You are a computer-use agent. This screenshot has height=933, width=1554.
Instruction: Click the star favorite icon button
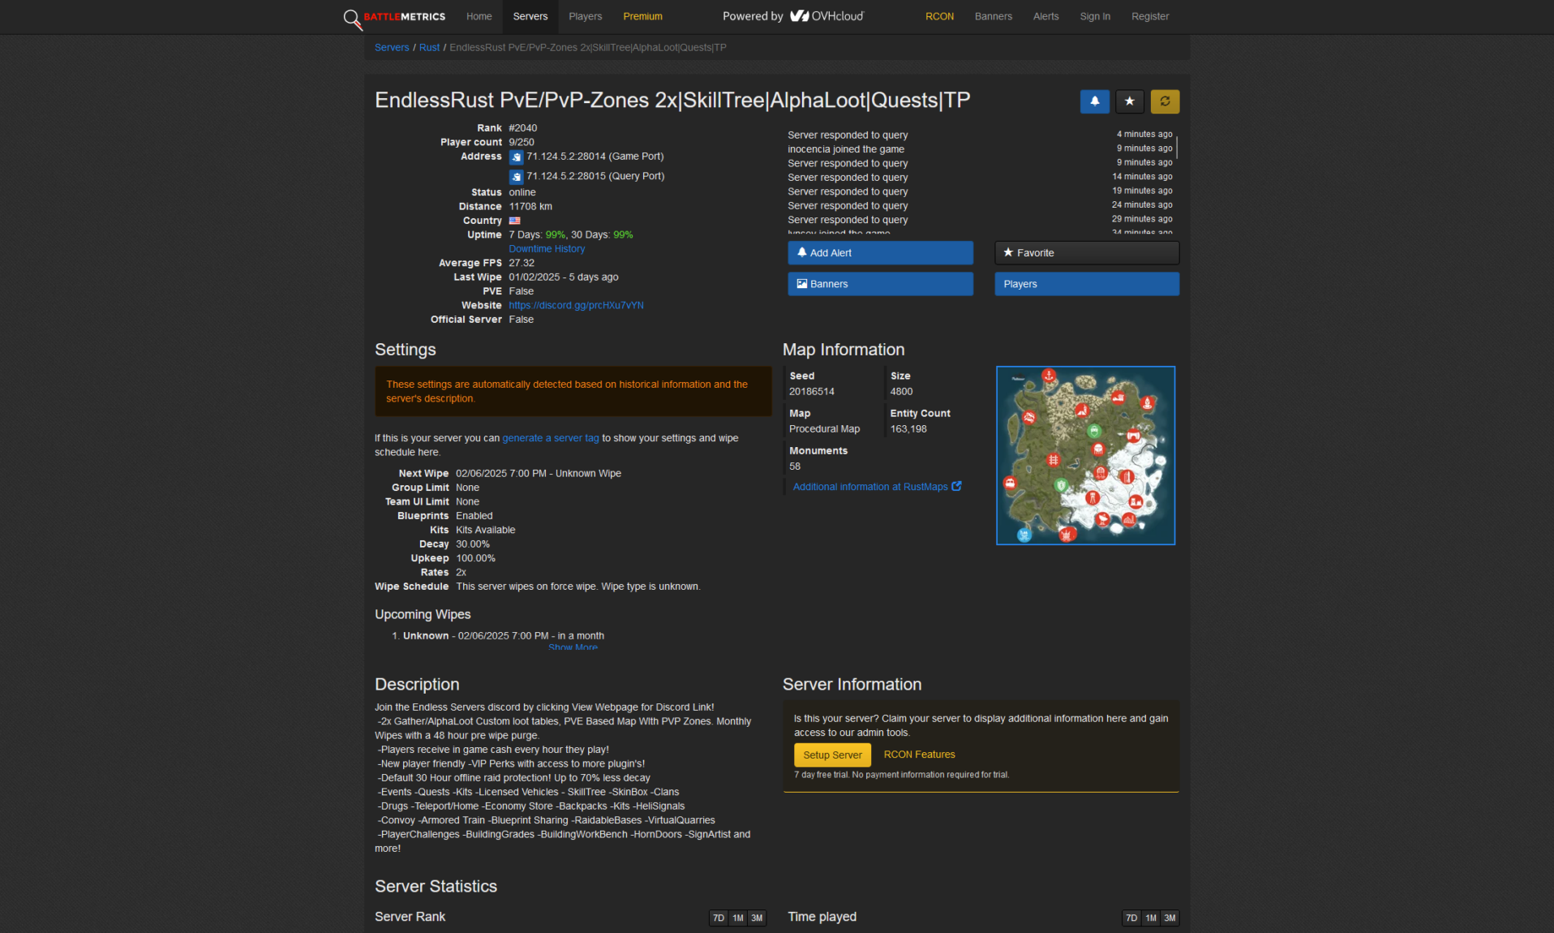(1129, 101)
